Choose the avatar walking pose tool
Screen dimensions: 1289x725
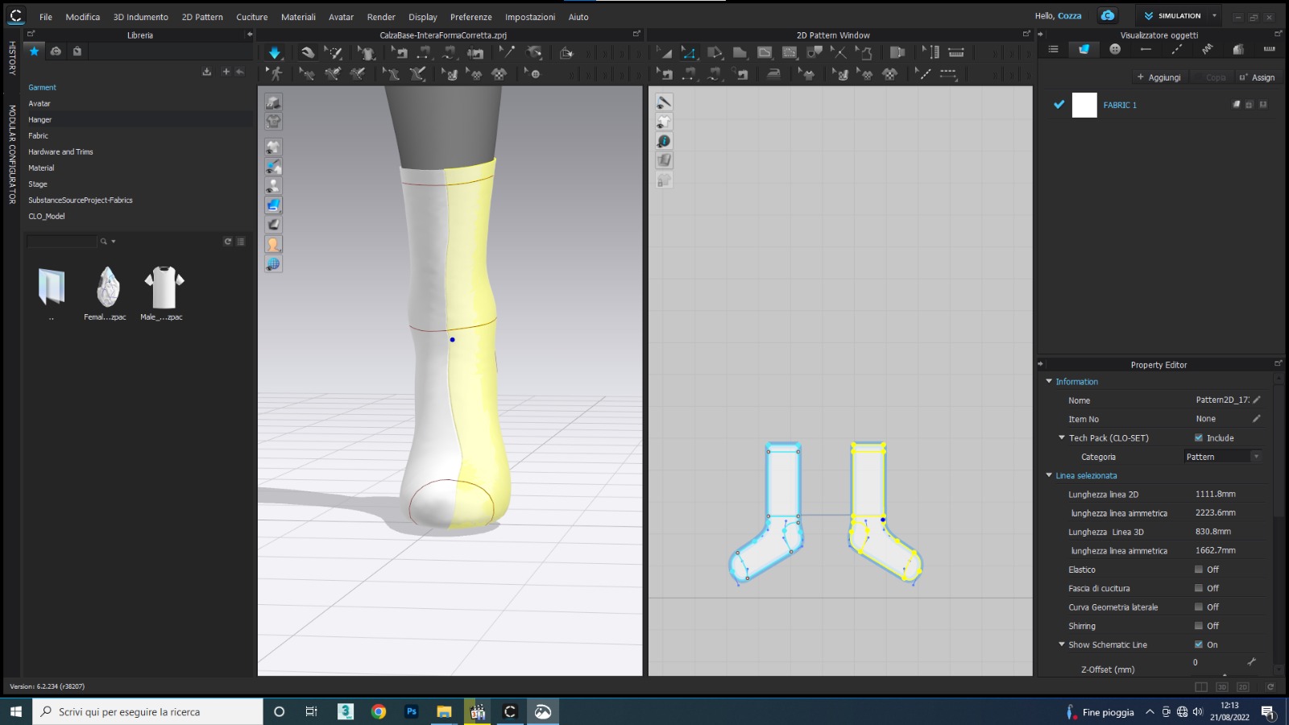(x=276, y=74)
